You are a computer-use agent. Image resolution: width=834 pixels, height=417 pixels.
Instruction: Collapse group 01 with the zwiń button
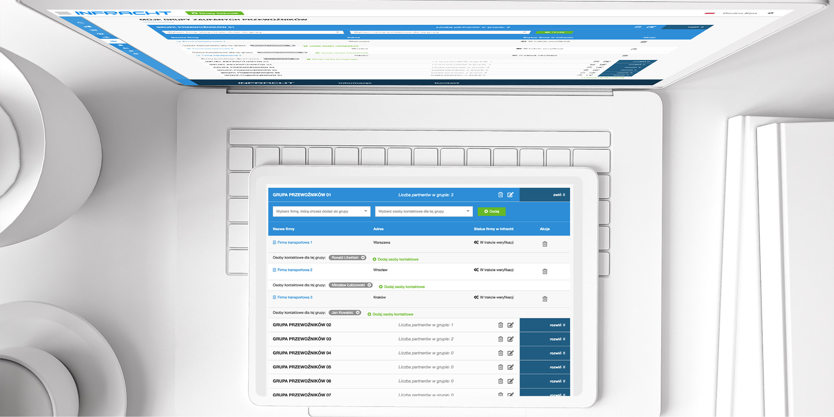545,195
